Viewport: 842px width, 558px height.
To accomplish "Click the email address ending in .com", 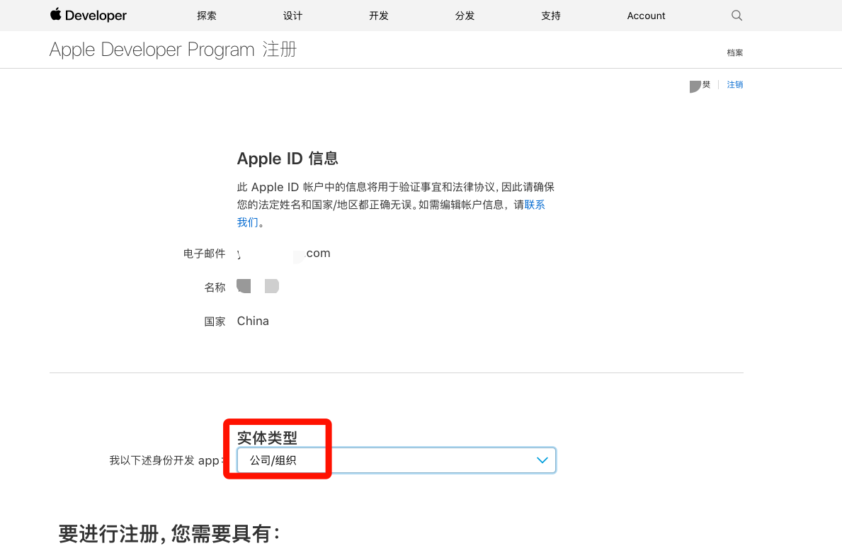I will click(283, 254).
